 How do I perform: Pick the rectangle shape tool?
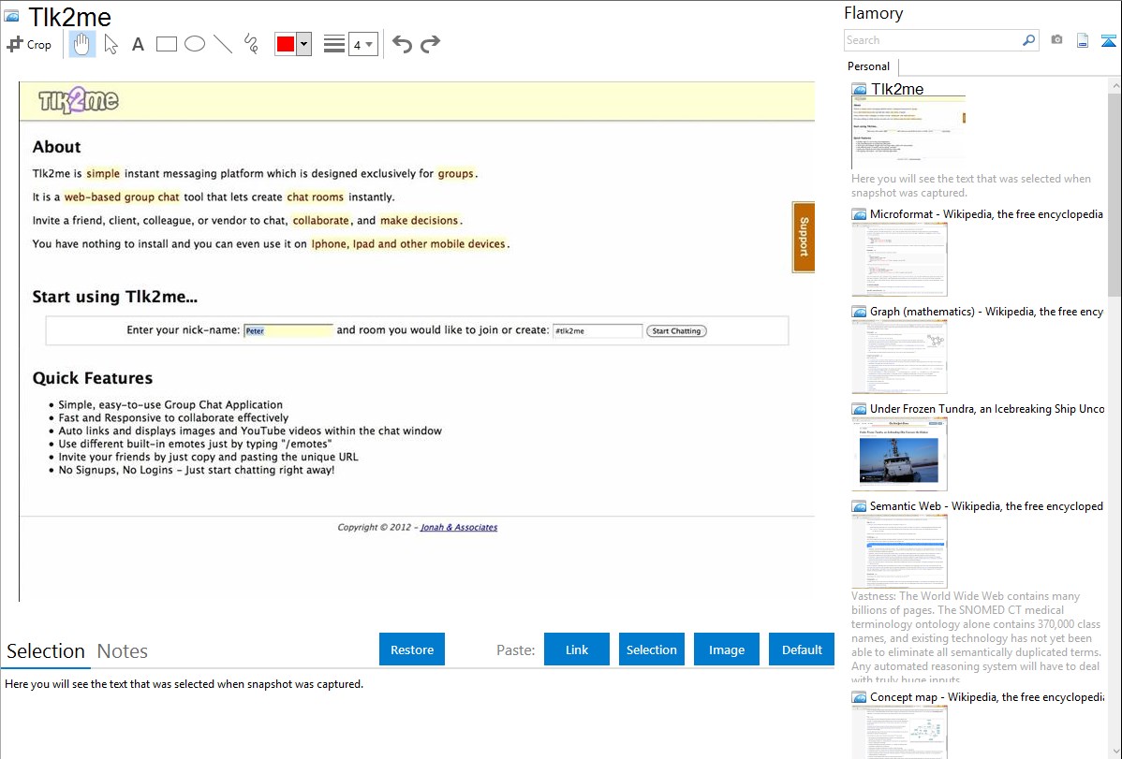tap(167, 44)
